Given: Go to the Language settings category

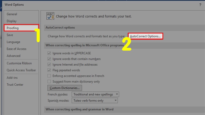Looking at the screenshot, I should click(13, 42).
